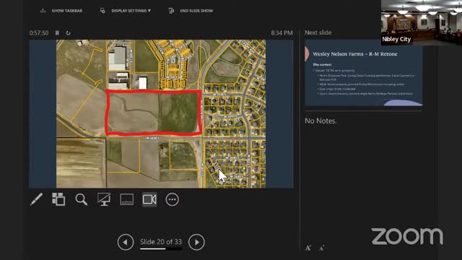Screen dimensions: 462x260
Task: Click the current slide map image
Action: coord(161,114)
